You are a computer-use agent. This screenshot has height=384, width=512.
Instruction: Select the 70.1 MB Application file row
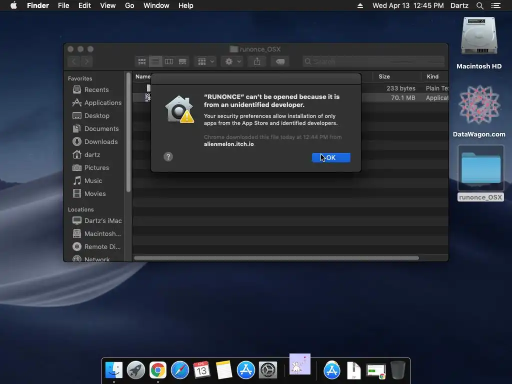coord(404,97)
